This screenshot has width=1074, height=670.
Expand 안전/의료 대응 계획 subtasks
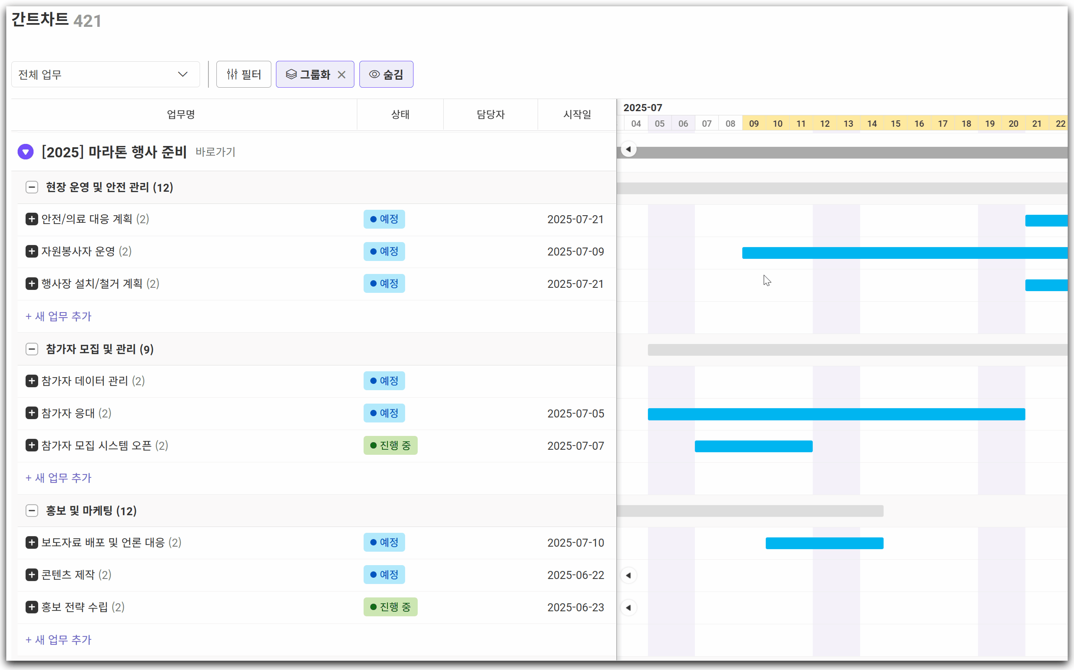click(32, 219)
